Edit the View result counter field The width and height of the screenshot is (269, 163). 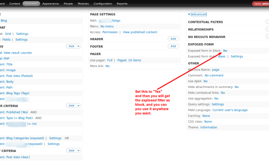click(16, 53)
